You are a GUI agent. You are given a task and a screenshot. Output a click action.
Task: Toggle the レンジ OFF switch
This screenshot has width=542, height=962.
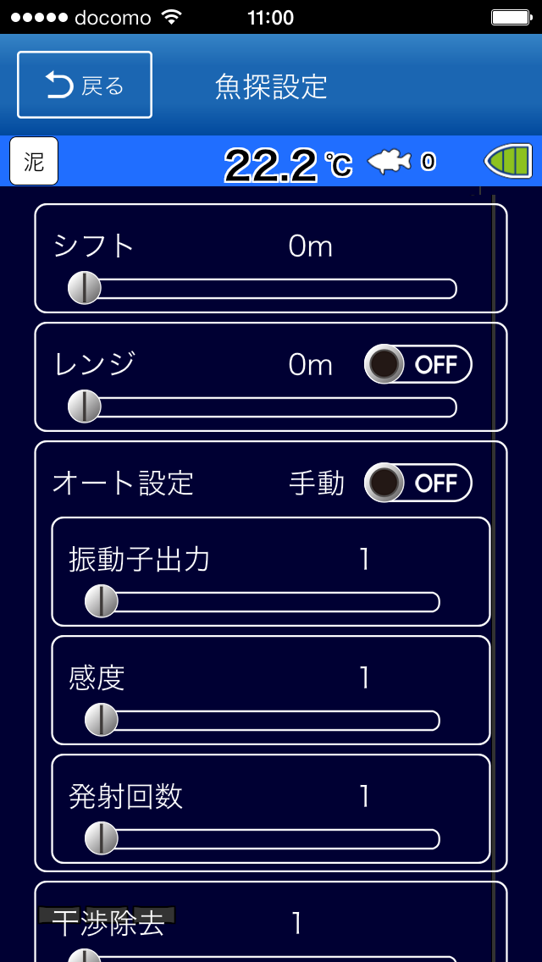pos(418,365)
